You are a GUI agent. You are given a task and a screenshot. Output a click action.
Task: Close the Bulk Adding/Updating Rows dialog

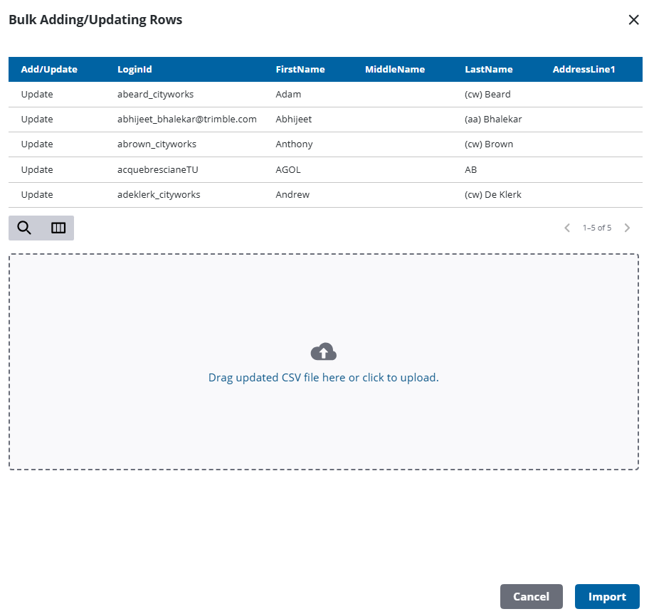(633, 20)
